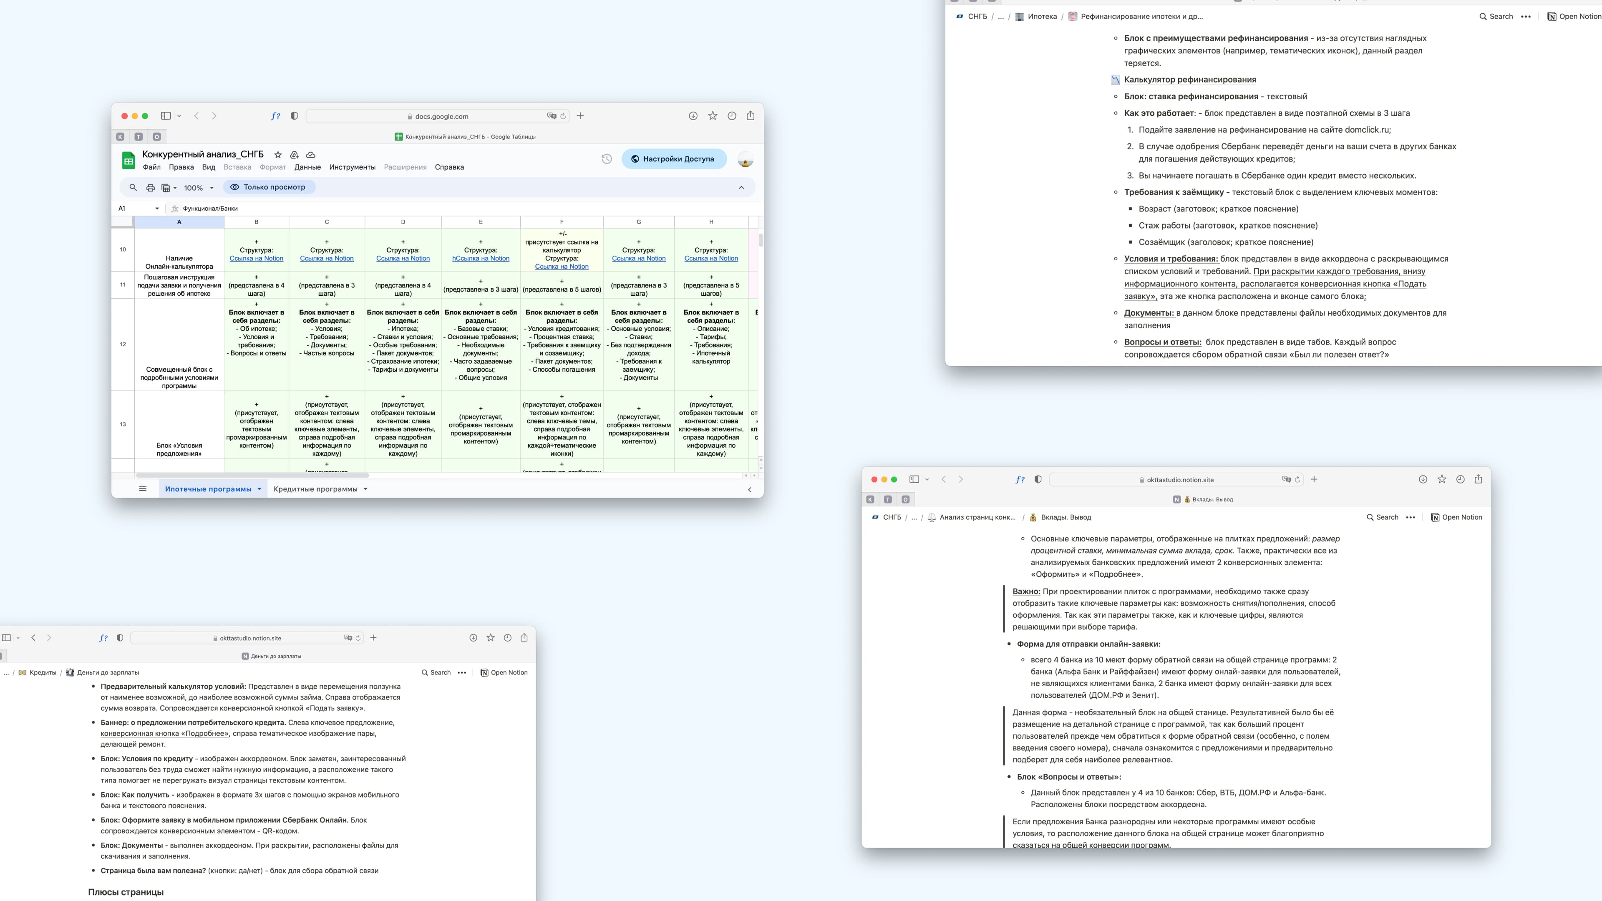The image size is (1602, 901).
Task: Open the A1 name box dropdown
Action: 157,208
